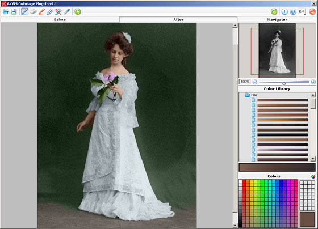Viewport: 318px width, 229px height.
Task: Run colorization with the green play button
Action: [77, 12]
